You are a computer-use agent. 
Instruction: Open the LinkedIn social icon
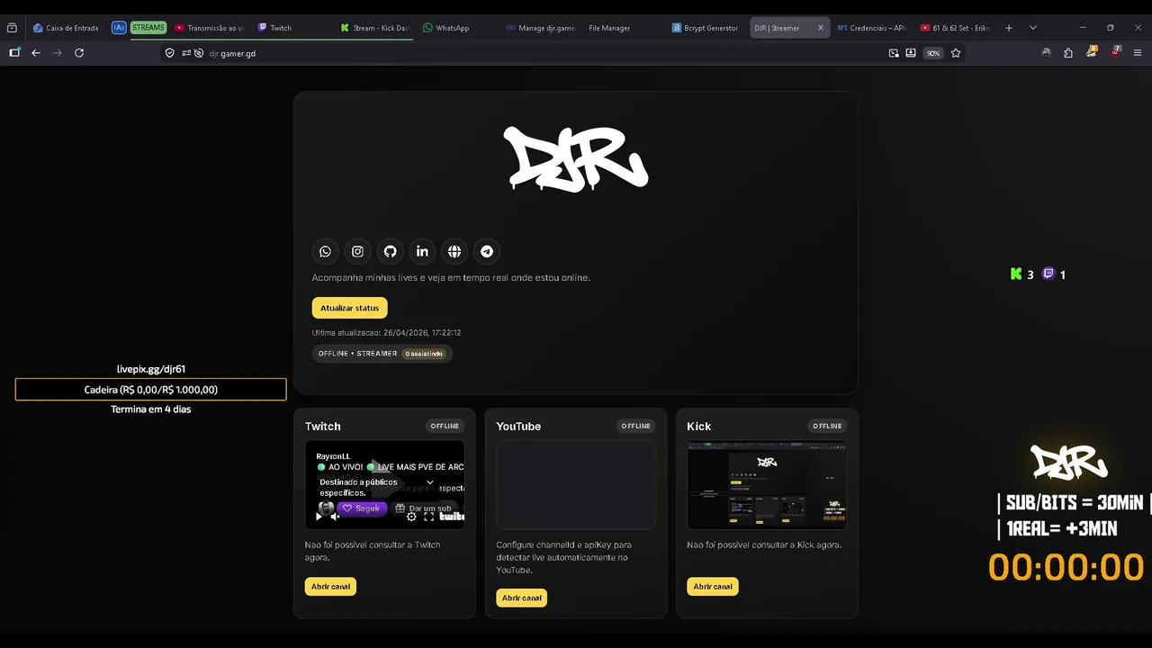(422, 252)
